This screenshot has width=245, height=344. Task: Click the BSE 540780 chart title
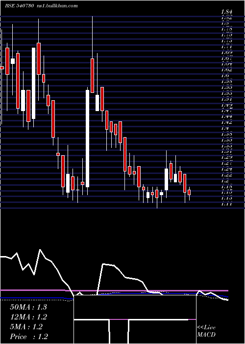[x=20, y=6]
